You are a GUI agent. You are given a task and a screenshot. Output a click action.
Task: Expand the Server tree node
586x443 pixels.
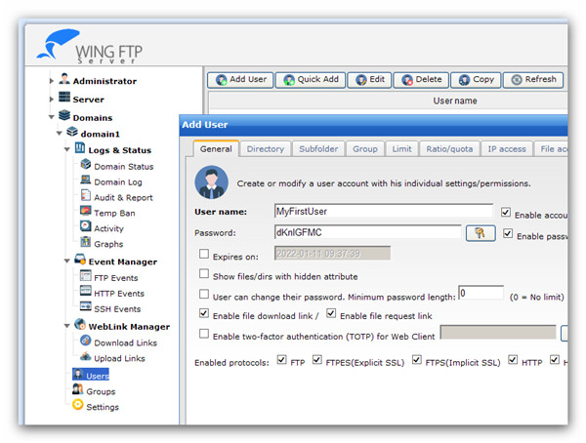(52, 100)
